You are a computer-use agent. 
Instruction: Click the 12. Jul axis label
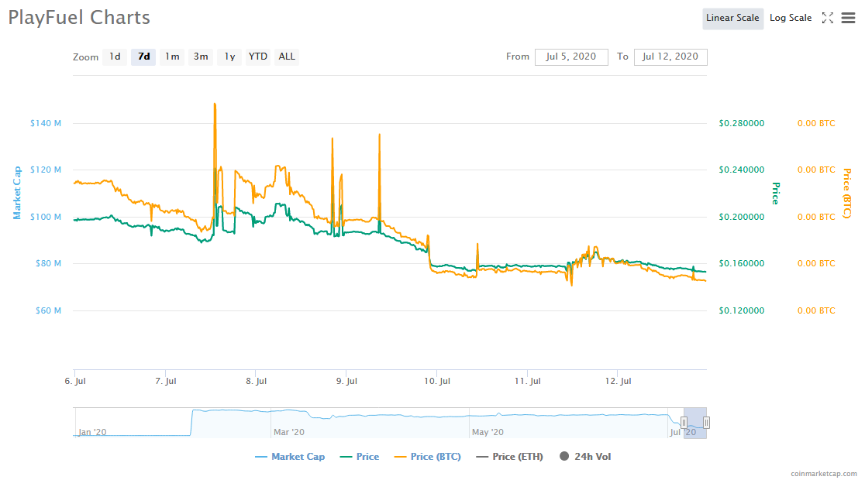click(x=618, y=381)
